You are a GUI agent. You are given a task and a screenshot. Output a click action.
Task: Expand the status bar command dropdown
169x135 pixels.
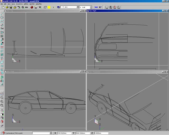50,133
